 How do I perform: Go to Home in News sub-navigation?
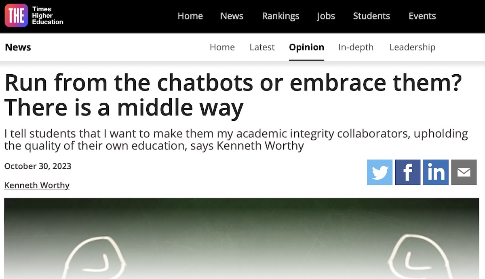[222, 47]
